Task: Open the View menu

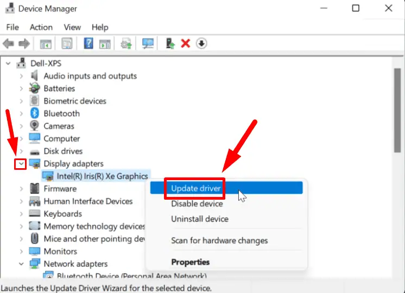Action: [x=72, y=27]
